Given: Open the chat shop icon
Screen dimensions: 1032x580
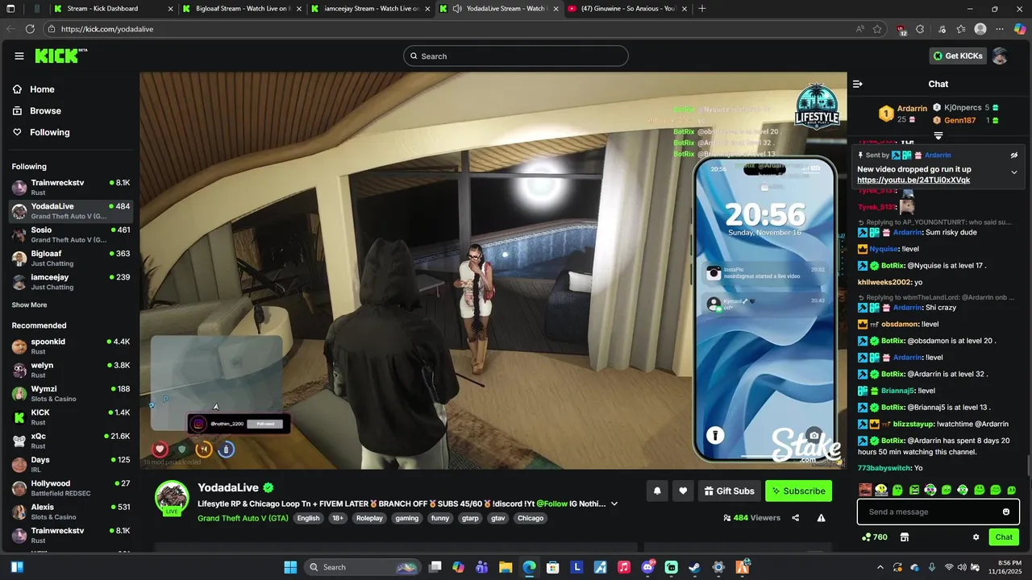Looking at the screenshot, I should click(x=905, y=536).
